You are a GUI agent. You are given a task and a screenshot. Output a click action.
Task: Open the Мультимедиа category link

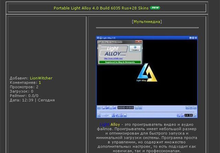pyautogui.click(x=147, y=22)
